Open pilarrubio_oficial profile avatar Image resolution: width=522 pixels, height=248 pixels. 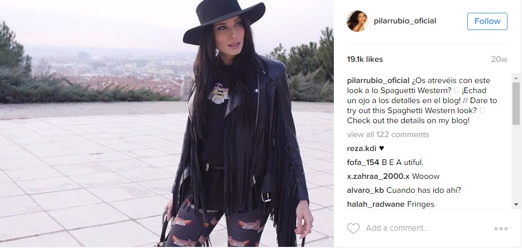point(357,21)
